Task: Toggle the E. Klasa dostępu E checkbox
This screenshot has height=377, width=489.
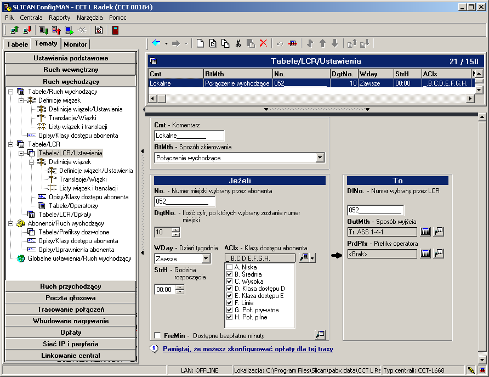Action: pos(230,296)
